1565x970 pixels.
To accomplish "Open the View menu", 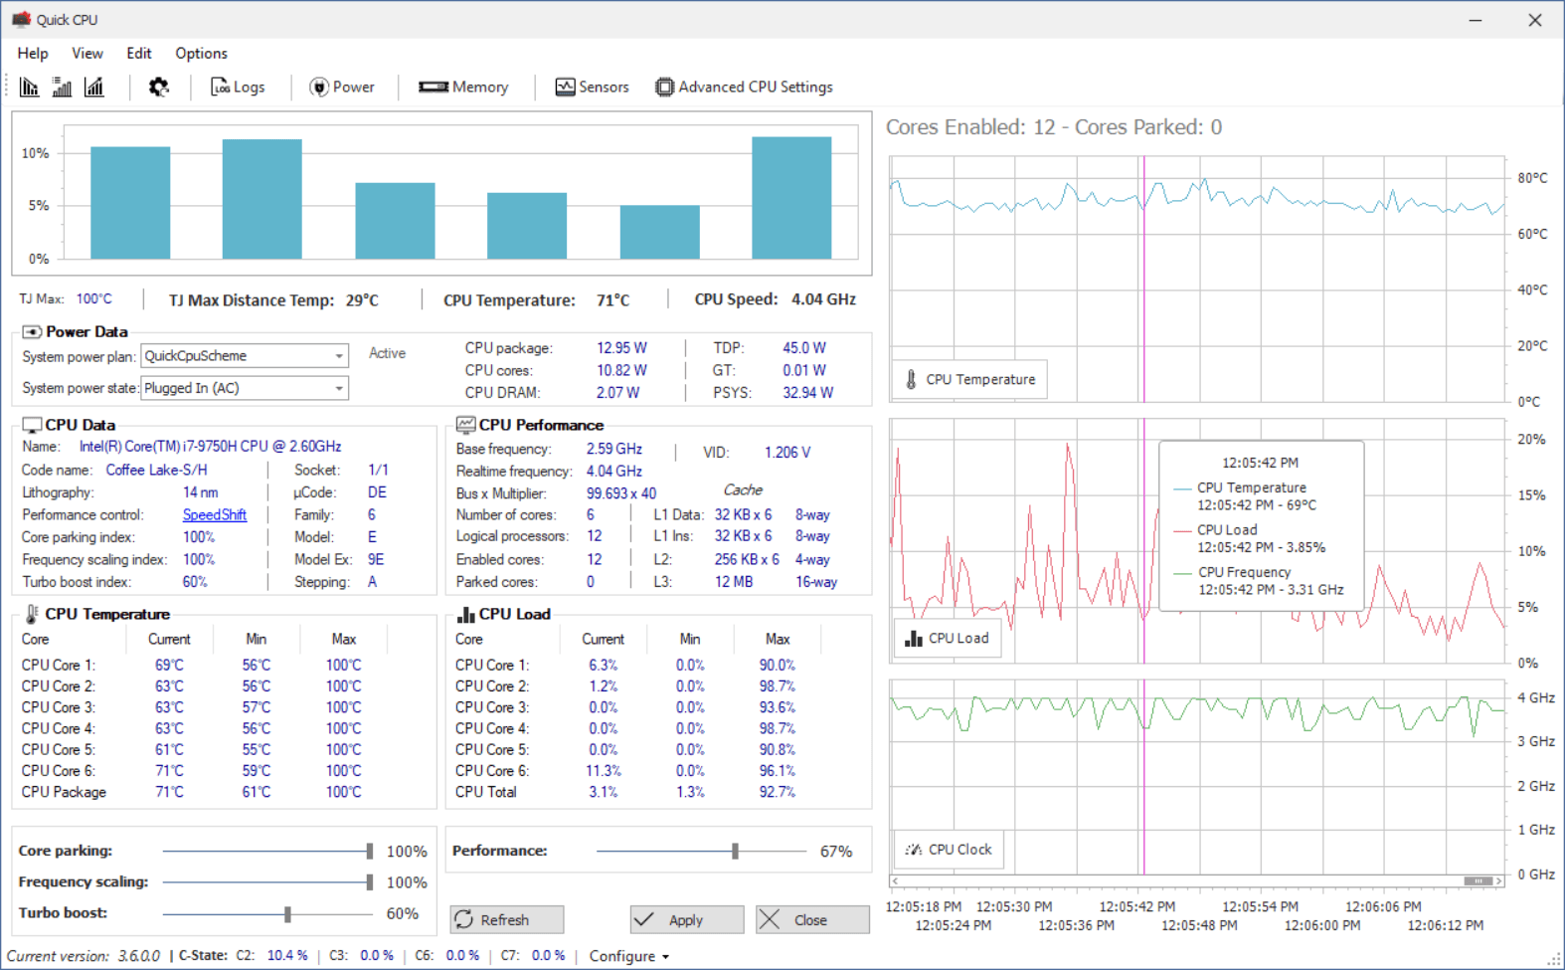I will tap(87, 54).
